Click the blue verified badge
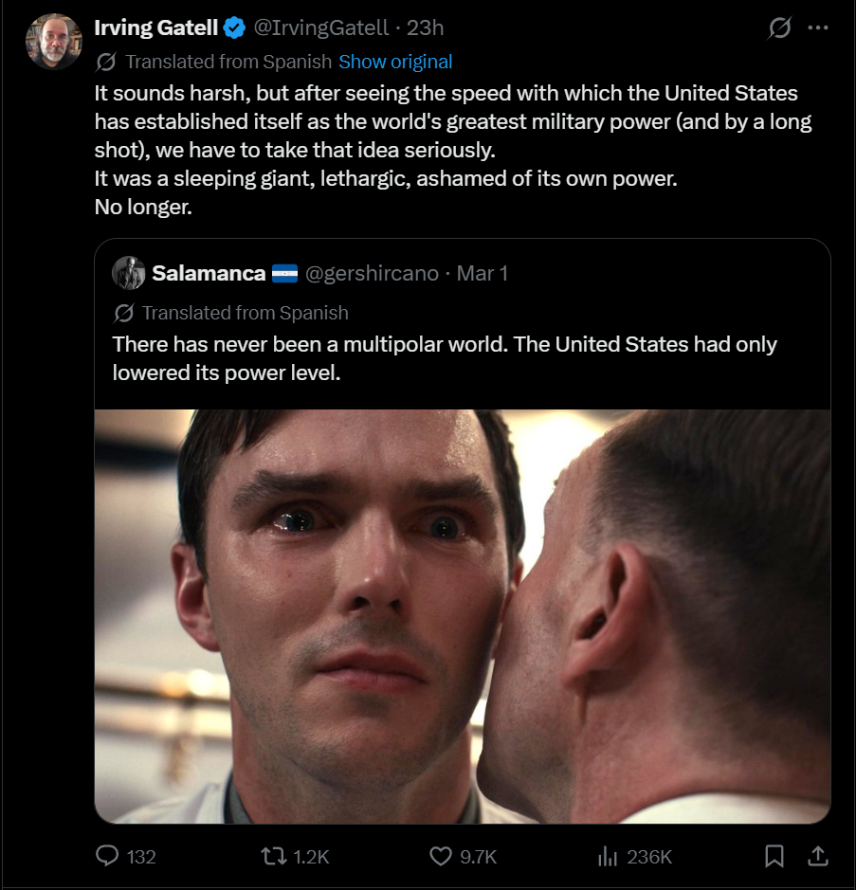This screenshot has height=890, width=856. (x=234, y=28)
